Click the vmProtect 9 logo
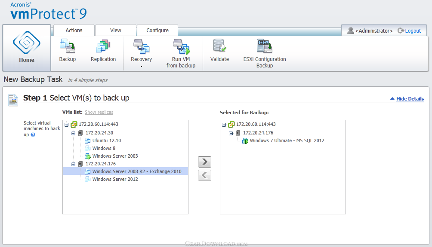The image size is (432, 247). click(x=49, y=12)
